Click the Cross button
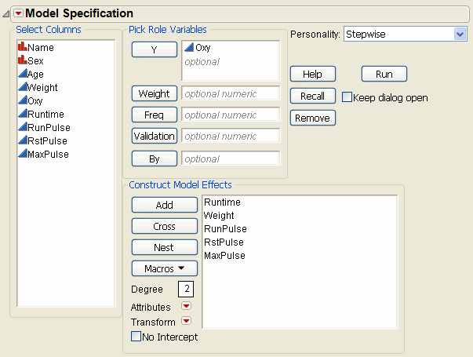The width and height of the screenshot is (473, 357). pos(164,226)
